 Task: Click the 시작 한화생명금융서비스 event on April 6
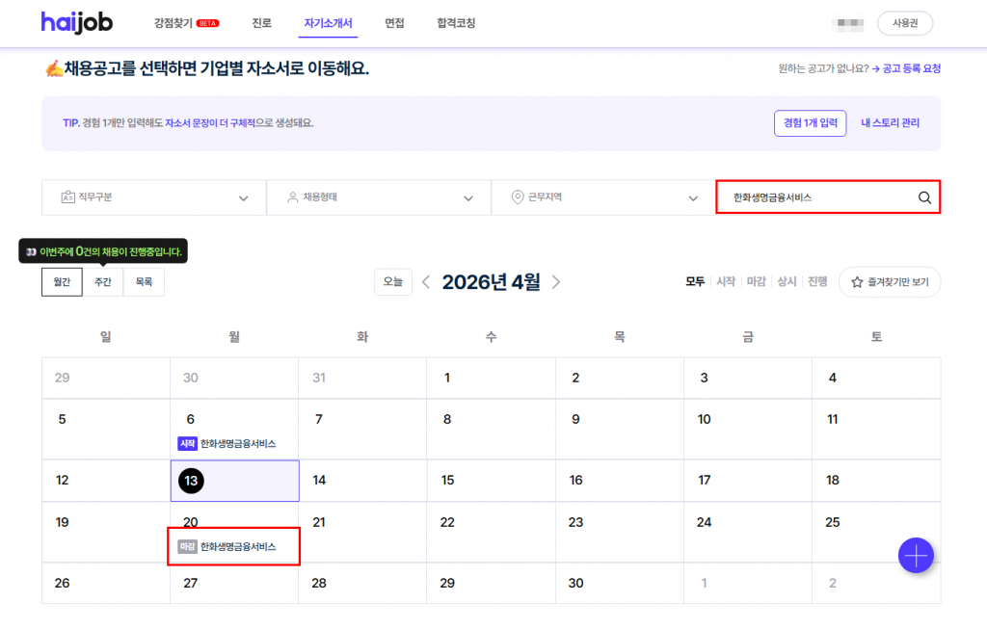(x=227, y=444)
